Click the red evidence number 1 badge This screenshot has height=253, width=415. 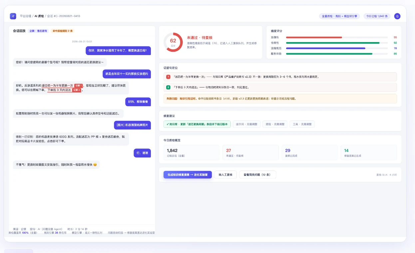click(168, 77)
